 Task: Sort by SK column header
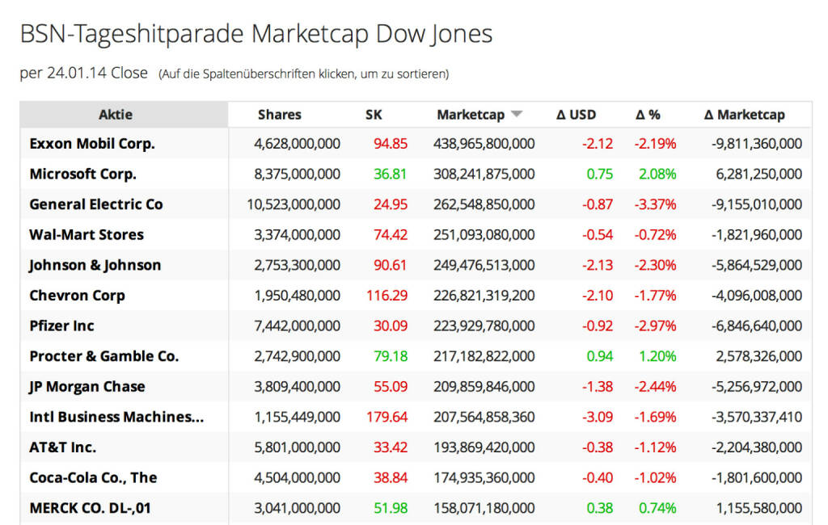[374, 115]
